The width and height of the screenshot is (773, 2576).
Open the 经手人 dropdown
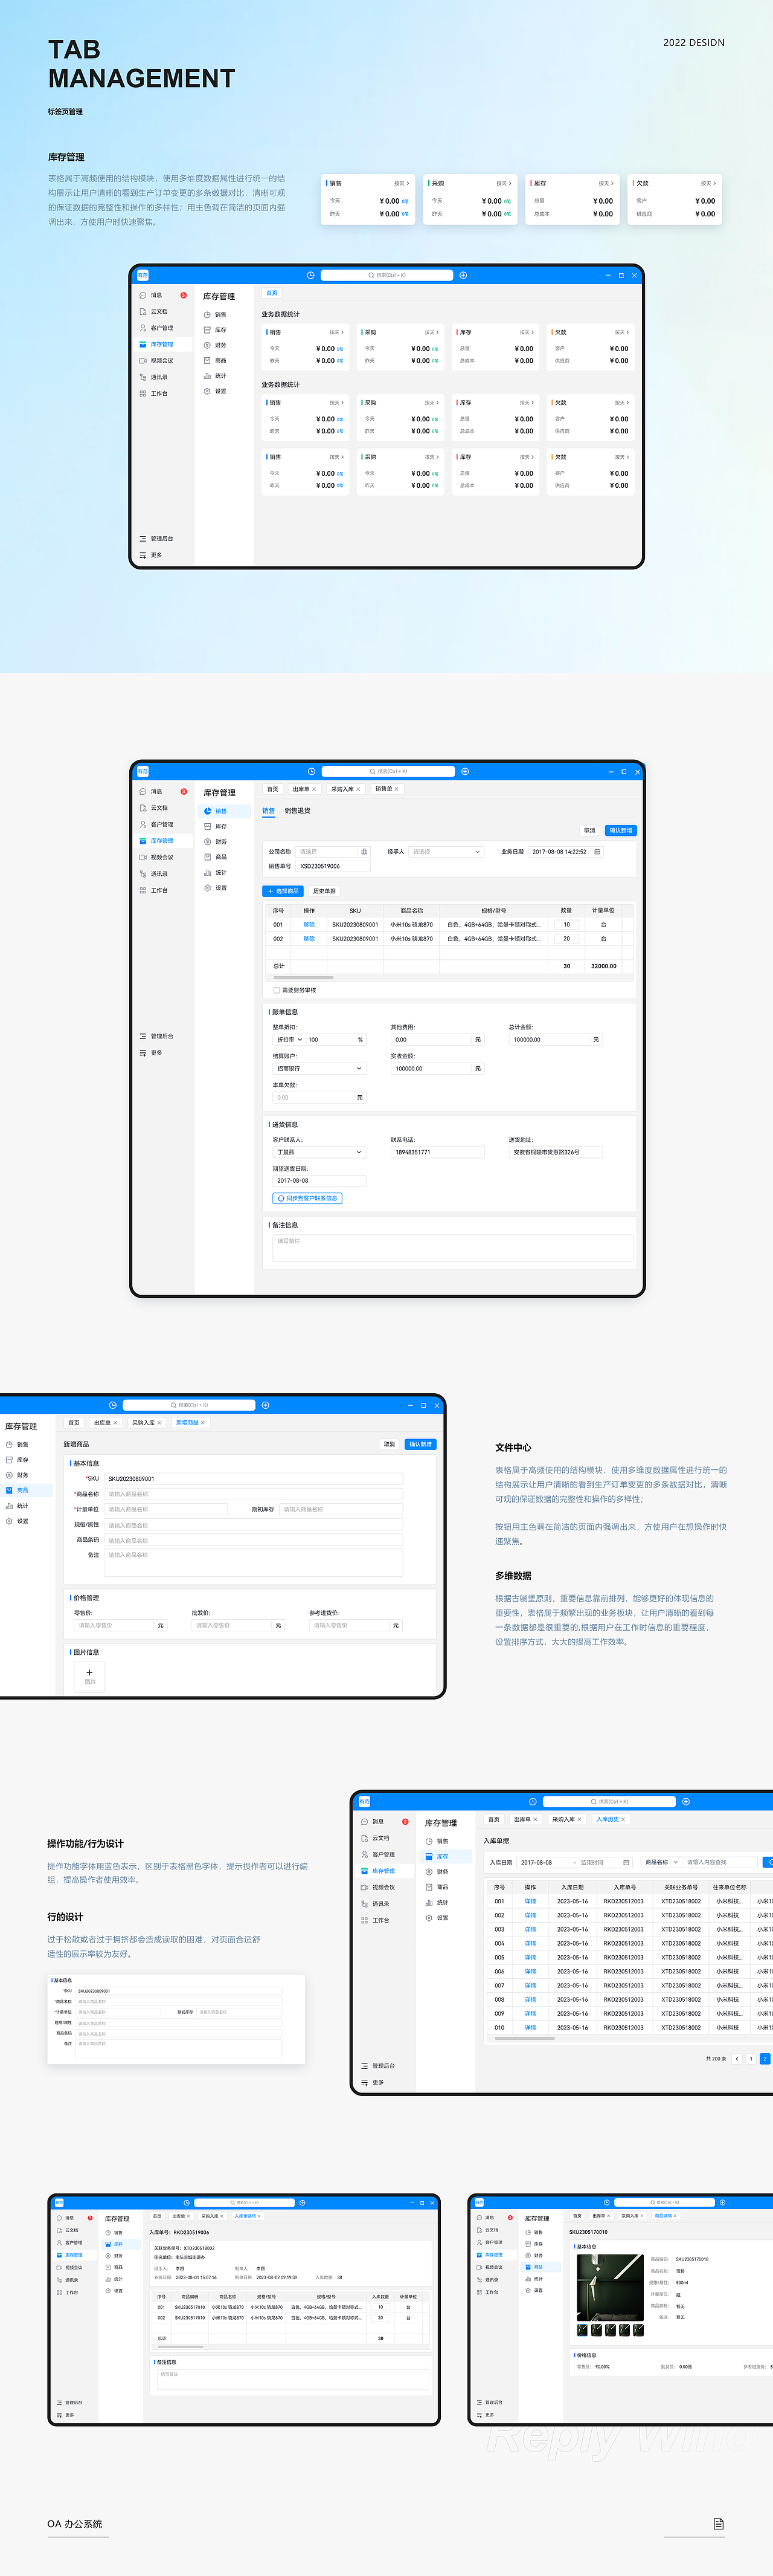[x=446, y=852]
